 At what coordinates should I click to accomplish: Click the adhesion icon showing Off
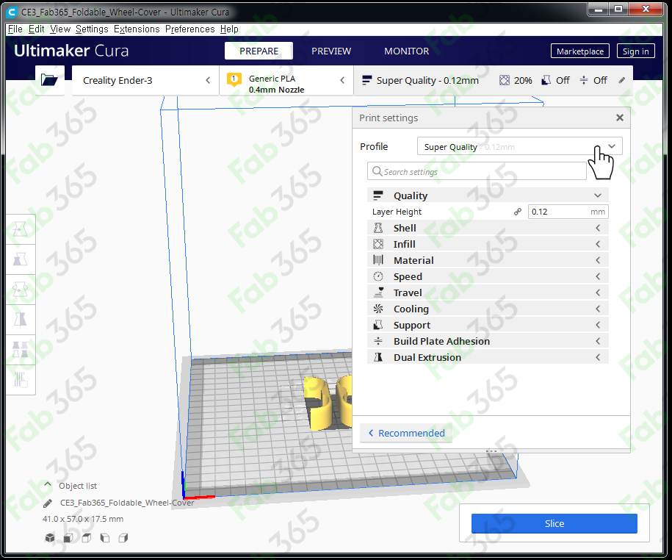[x=584, y=80]
